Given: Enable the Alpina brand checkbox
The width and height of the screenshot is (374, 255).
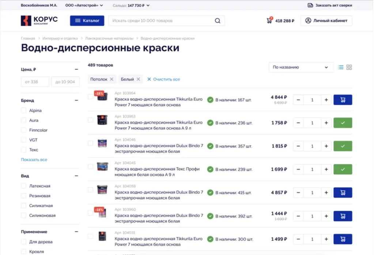Looking at the screenshot, I should 24,110.
